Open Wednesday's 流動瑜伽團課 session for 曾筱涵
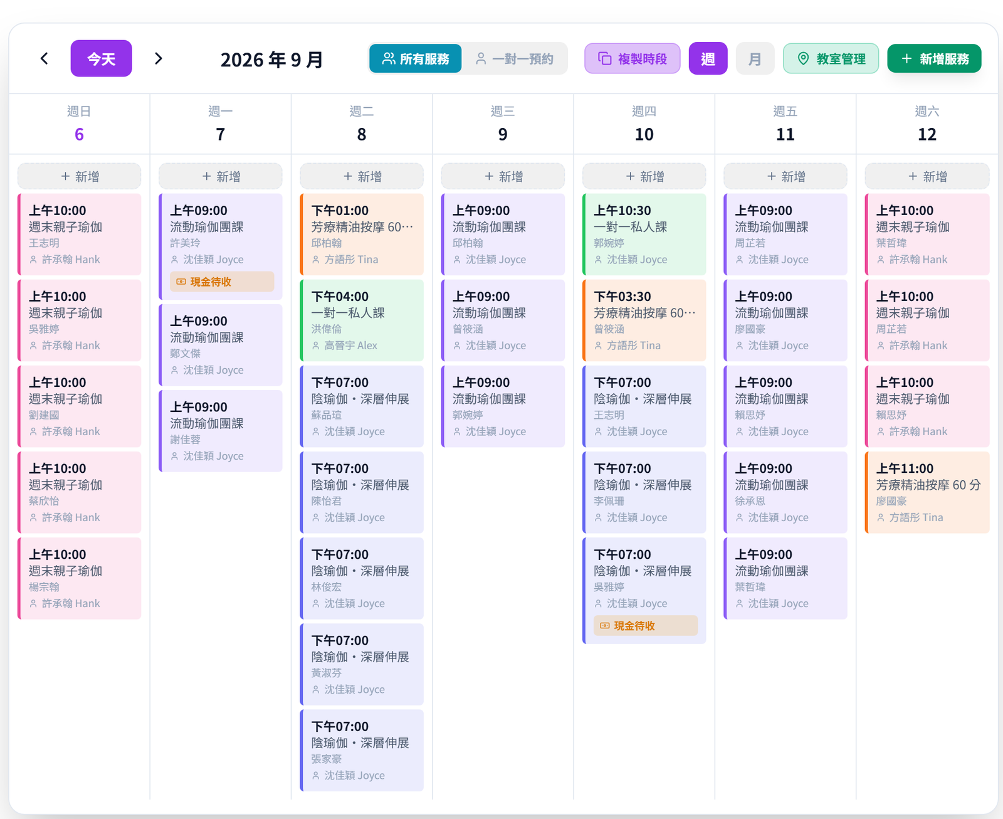The width and height of the screenshot is (1003, 819). click(503, 320)
